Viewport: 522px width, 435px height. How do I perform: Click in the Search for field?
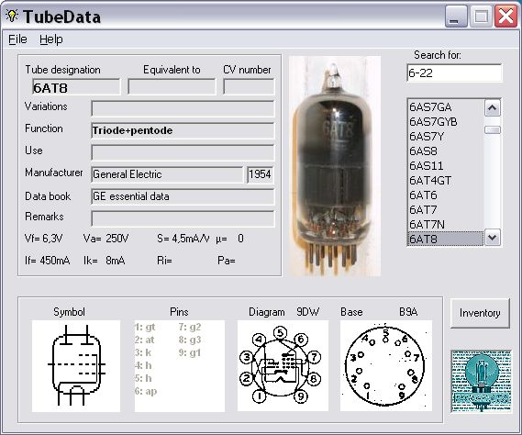click(454, 72)
